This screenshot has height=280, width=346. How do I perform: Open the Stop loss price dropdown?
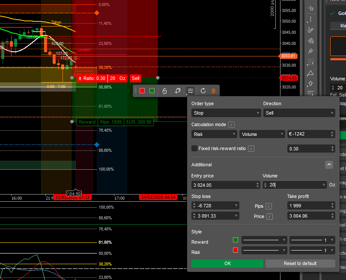coord(236,216)
